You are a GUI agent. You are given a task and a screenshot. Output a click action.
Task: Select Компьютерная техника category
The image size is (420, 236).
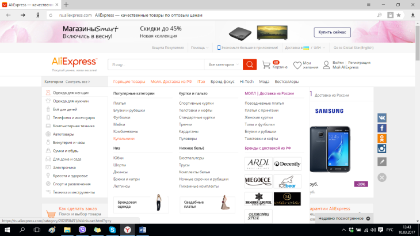(x=74, y=126)
